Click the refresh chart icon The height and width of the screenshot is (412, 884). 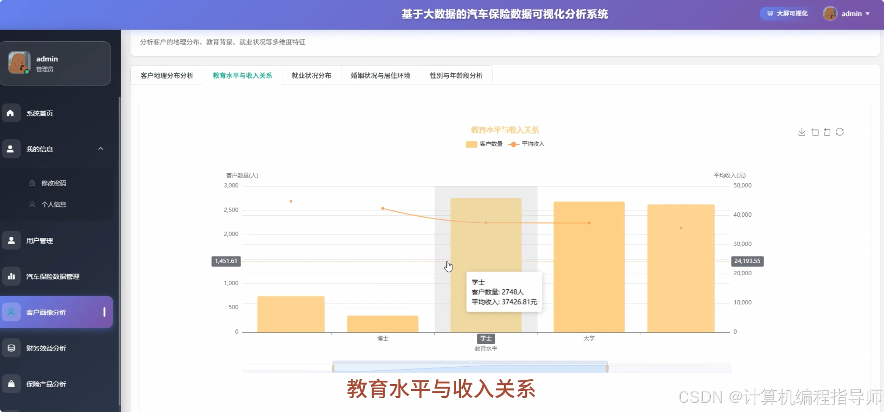[840, 132]
